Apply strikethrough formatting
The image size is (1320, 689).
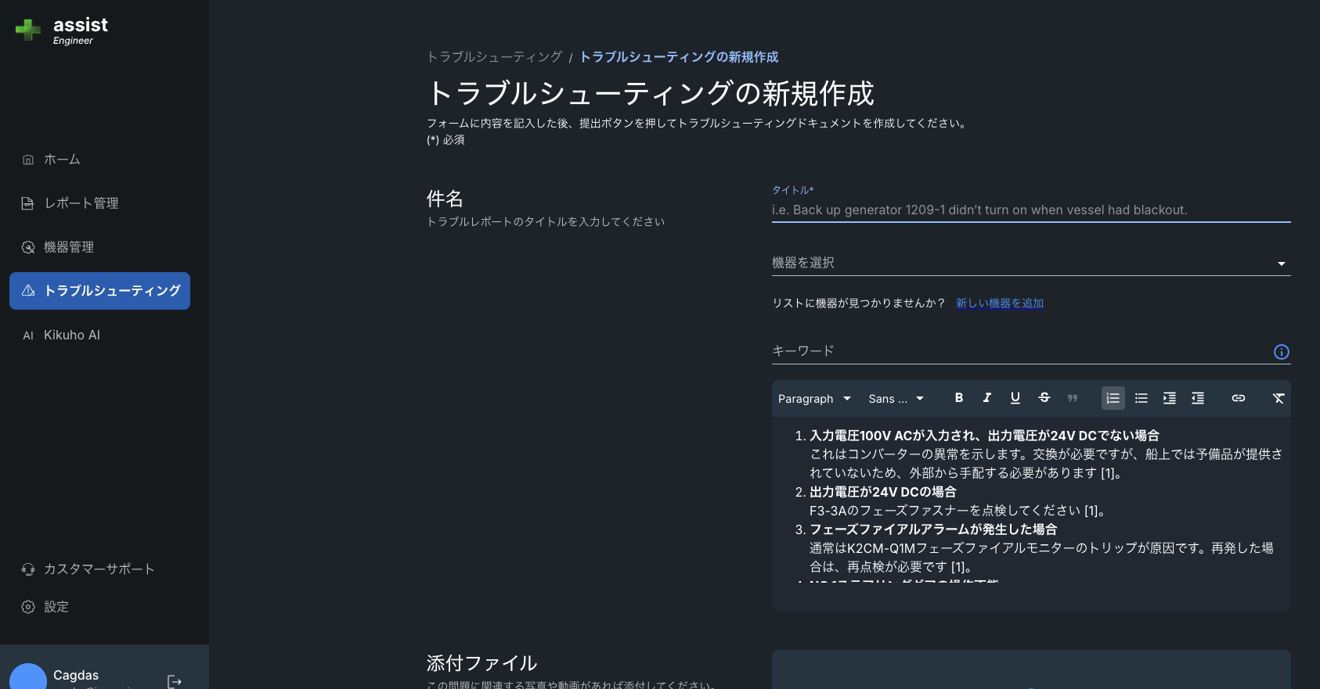[x=1044, y=398]
